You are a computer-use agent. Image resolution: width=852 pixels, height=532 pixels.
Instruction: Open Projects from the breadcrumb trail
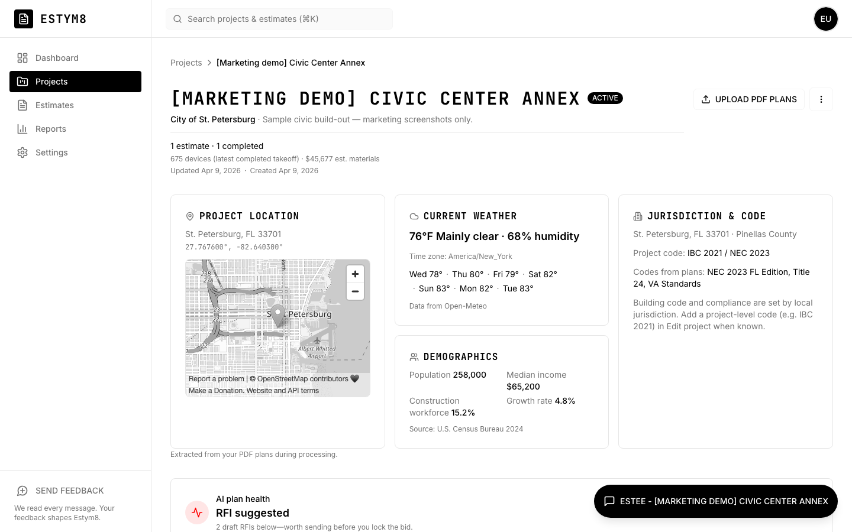click(186, 63)
